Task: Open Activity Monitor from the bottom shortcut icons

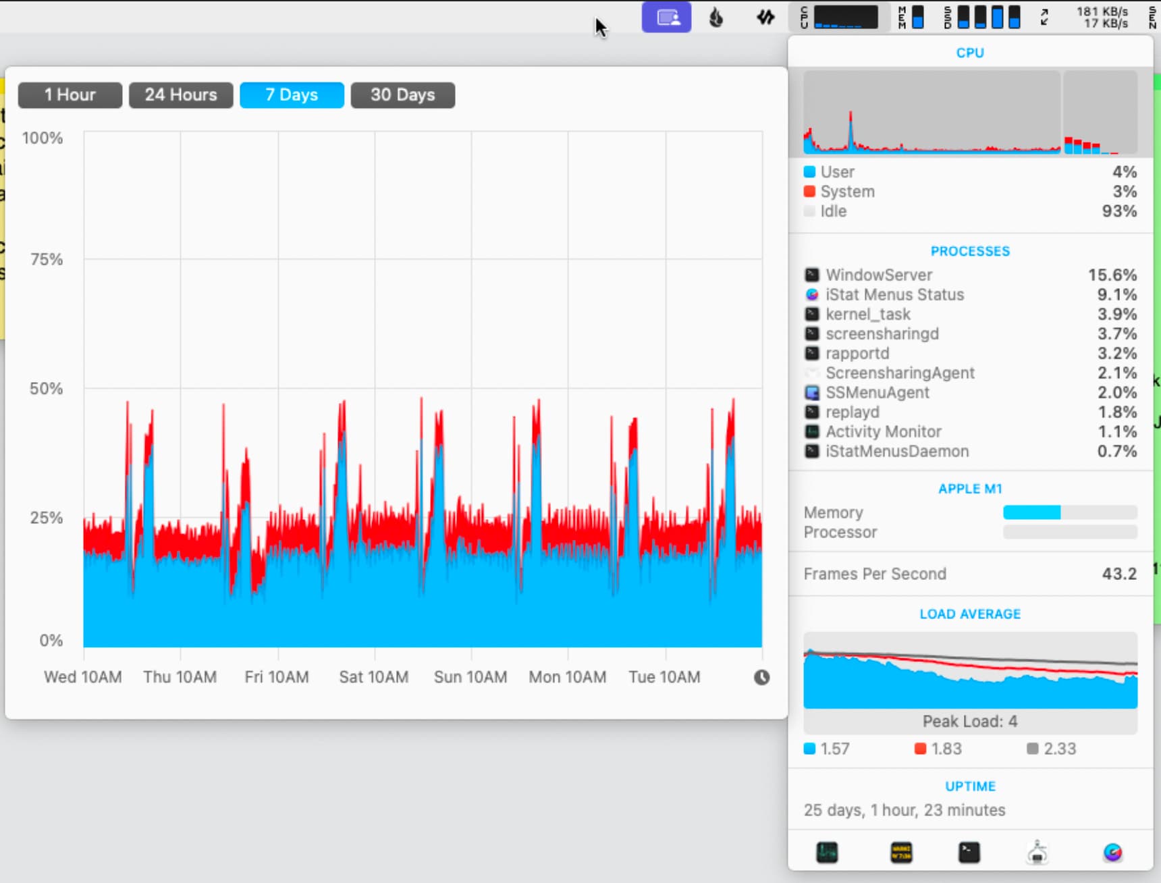Action: [827, 853]
